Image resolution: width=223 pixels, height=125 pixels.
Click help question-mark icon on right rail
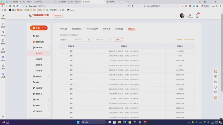coord(215,82)
